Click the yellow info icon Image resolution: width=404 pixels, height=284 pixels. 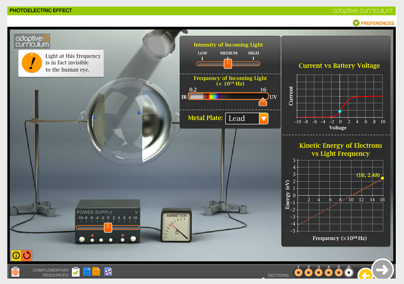pyautogui.click(x=16, y=255)
